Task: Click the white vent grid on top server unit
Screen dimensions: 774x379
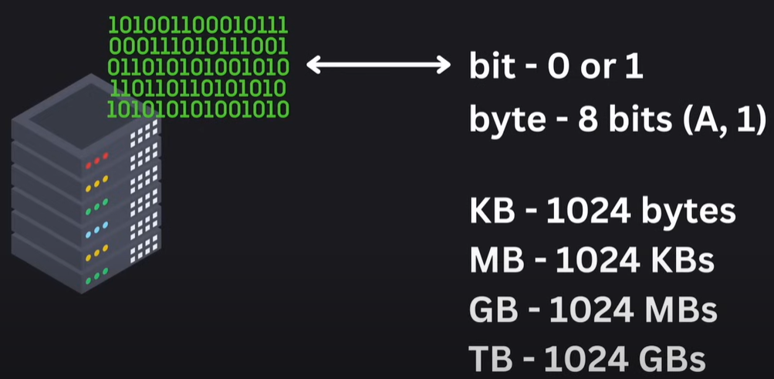Action: pos(144,132)
